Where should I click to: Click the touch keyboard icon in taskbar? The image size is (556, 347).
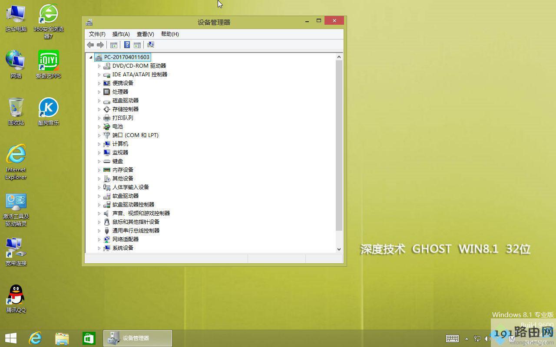pos(452,338)
